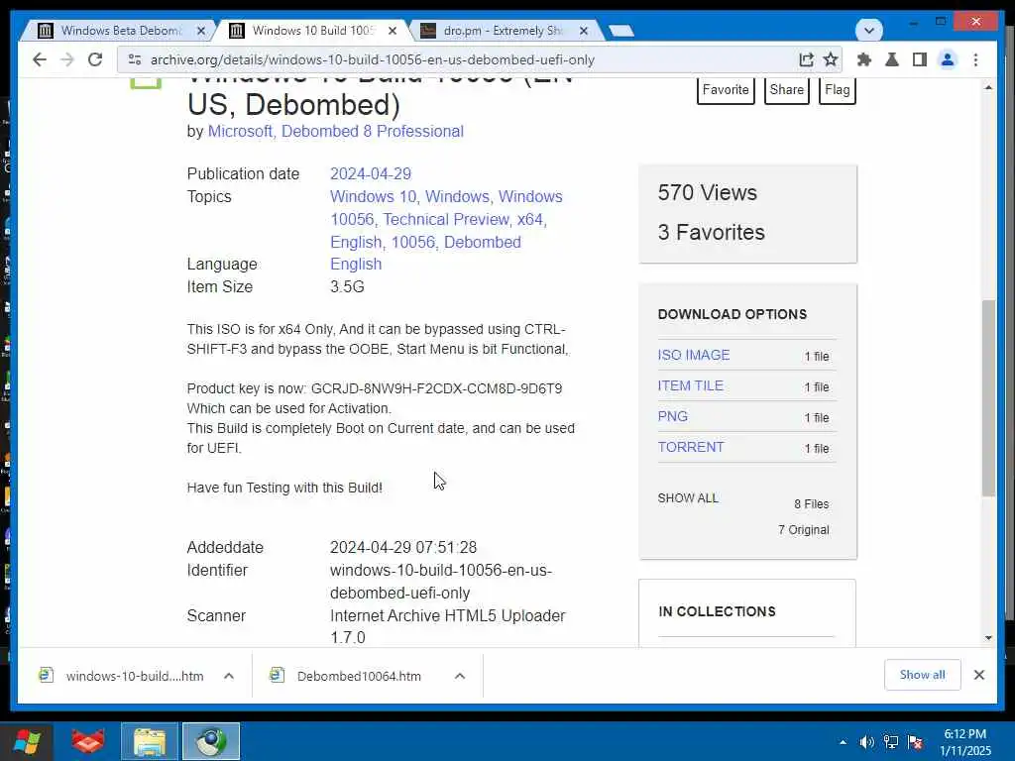Click the browser back arrow

40,59
